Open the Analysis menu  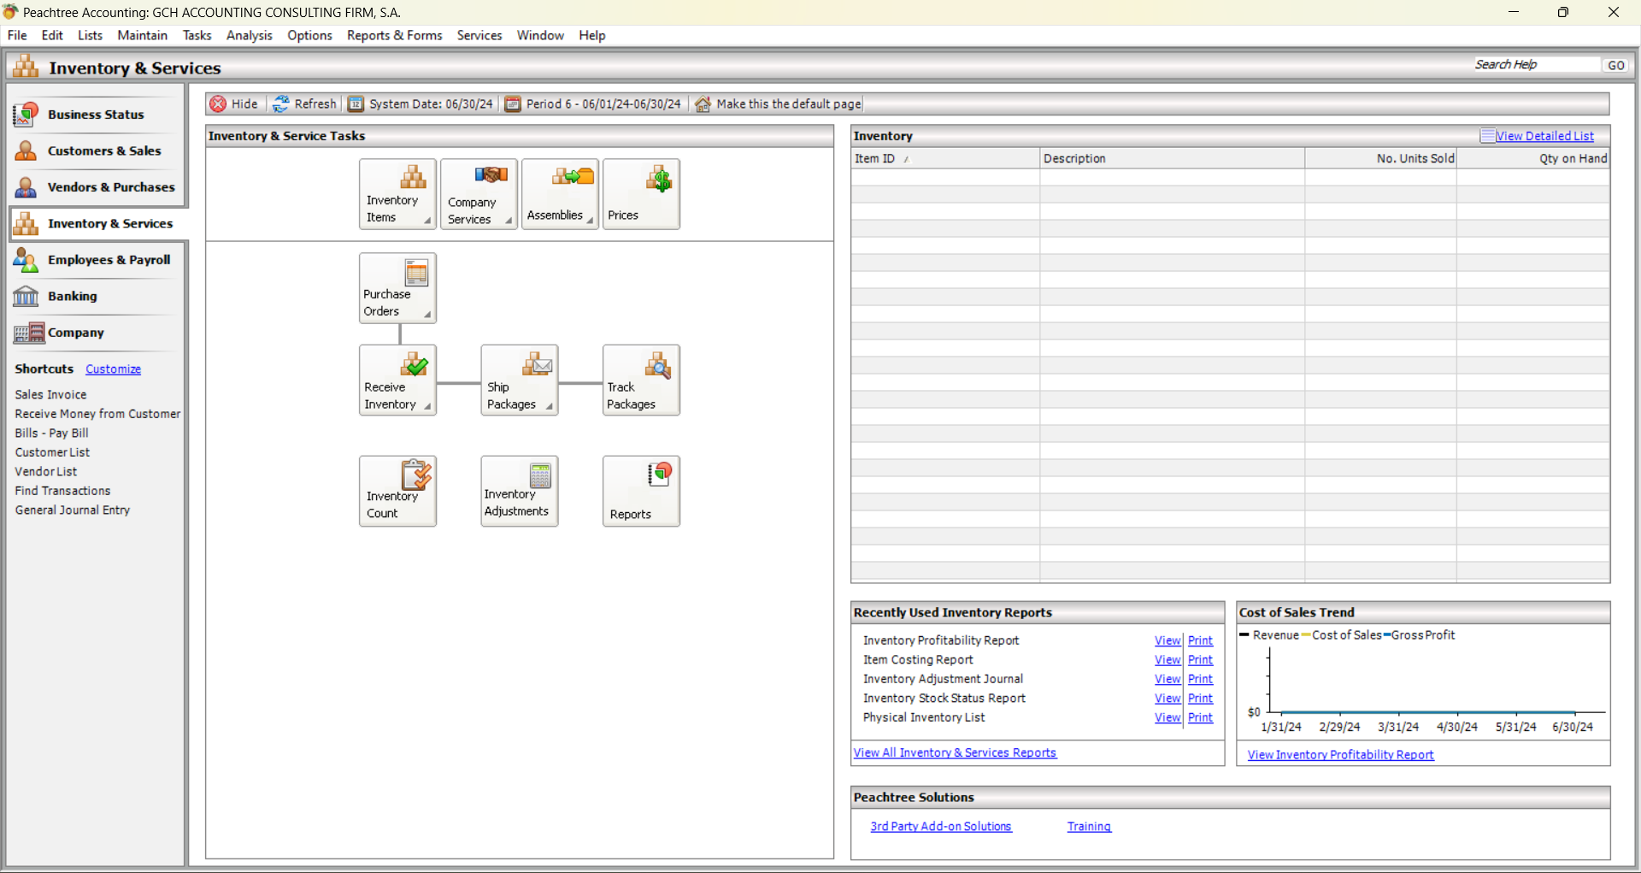click(249, 35)
